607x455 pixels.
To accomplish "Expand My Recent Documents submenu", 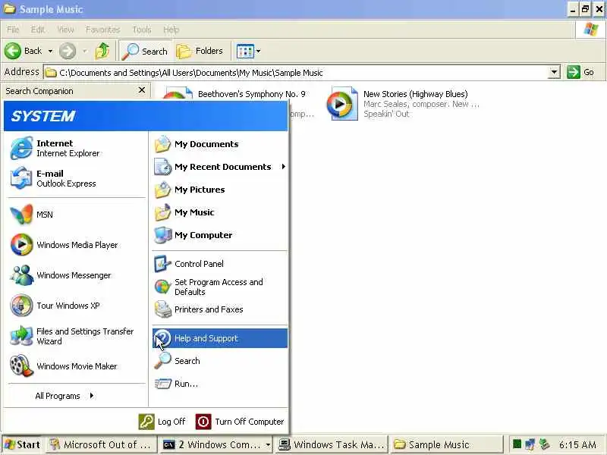I will [219, 167].
